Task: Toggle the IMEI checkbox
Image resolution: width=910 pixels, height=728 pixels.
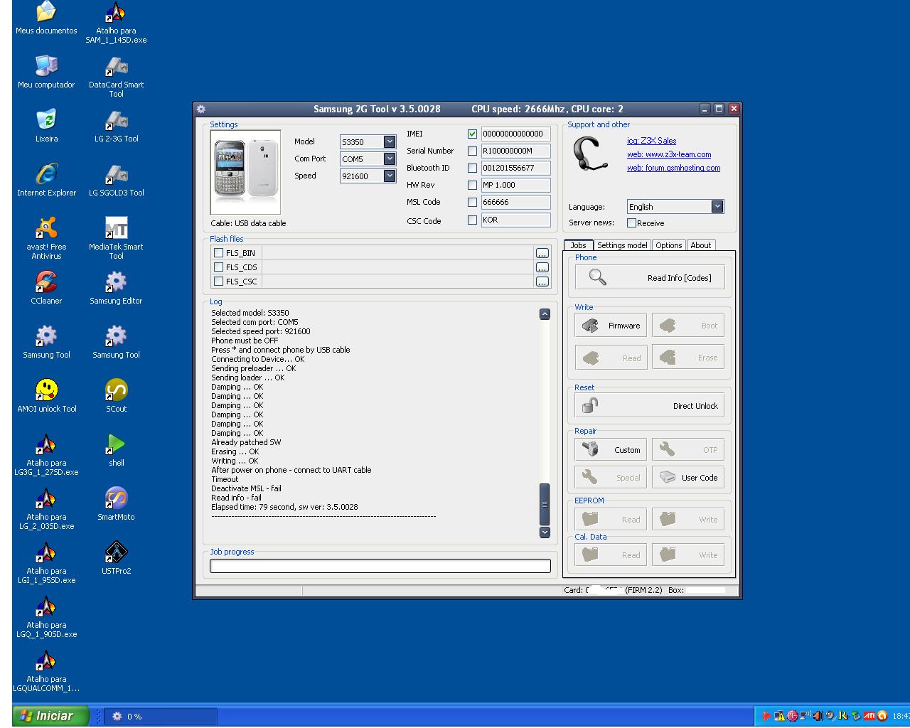Action: pos(472,134)
